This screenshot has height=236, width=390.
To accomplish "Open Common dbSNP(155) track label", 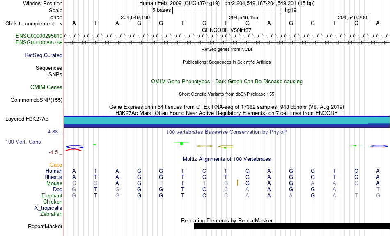I will 36,100.
